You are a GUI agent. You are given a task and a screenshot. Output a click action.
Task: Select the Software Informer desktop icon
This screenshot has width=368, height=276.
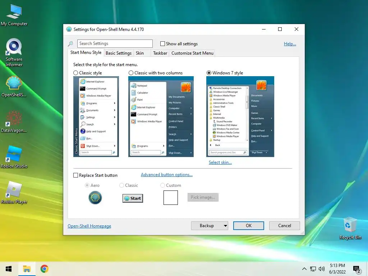pos(14,52)
